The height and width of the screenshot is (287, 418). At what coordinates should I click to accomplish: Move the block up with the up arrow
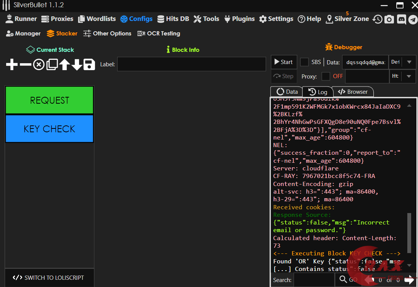click(x=64, y=64)
